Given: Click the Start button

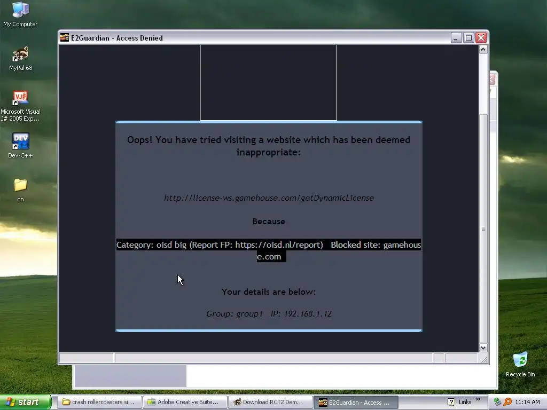Looking at the screenshot, I should [x=26, y=402].
